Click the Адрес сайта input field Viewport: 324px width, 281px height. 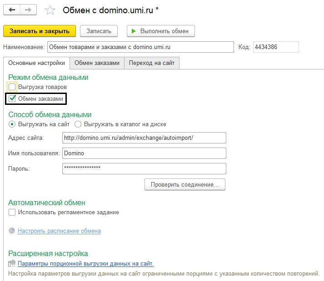tap(144, 138)
